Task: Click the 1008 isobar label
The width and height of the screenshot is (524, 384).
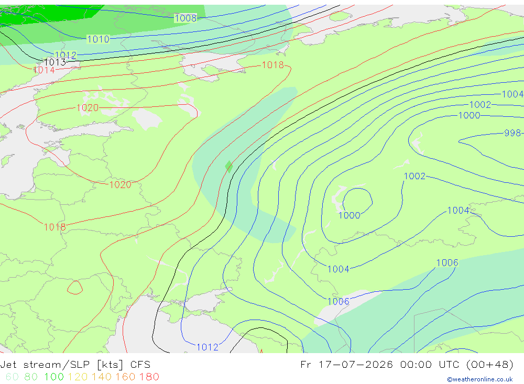Action: coord(185,18)
